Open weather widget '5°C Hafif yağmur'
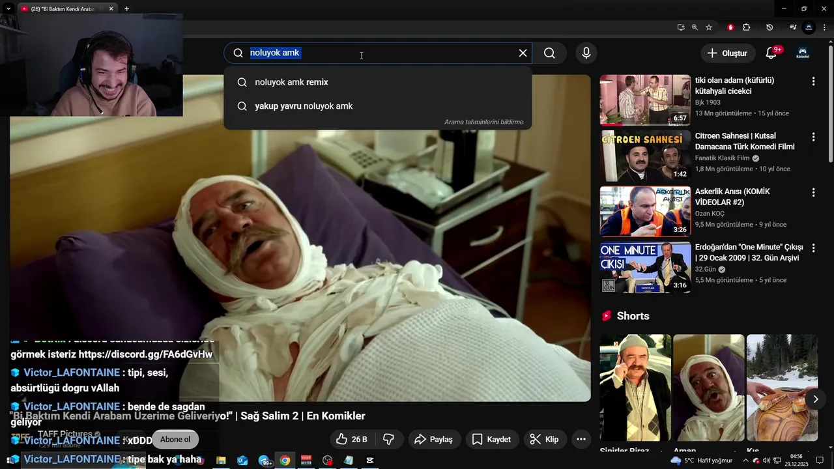The height and width of the screenshot is (469, 834). (702, 461)
